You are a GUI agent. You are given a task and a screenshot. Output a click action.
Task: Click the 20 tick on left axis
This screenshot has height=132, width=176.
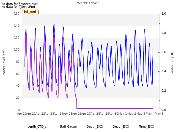(18, 98)
